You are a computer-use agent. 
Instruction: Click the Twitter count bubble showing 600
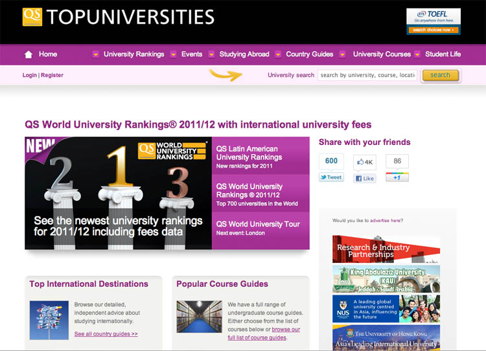tap(331, 161)
